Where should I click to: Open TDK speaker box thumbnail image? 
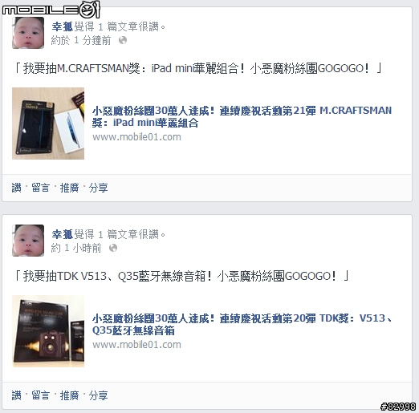pos(48,331)
